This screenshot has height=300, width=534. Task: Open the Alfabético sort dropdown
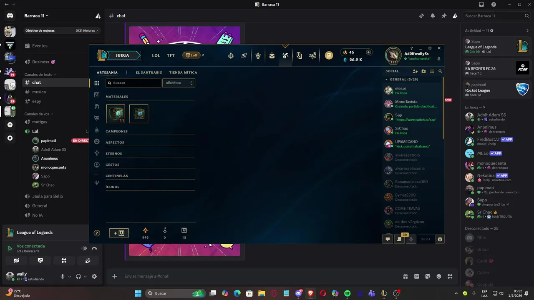(179, 83)
